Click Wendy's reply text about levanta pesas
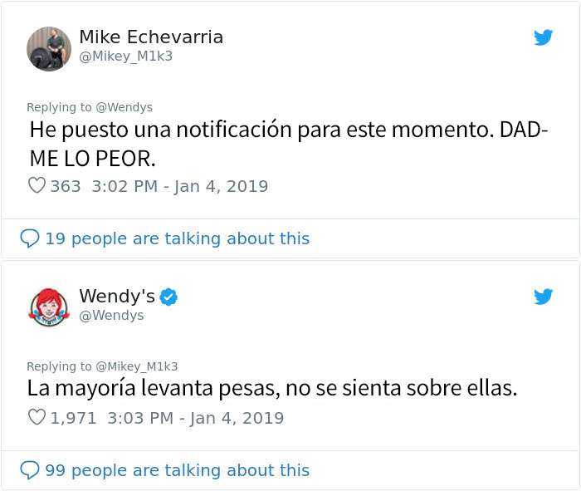Screen dimensions: 581x491 pyautogui.click(x=272, y=389)
